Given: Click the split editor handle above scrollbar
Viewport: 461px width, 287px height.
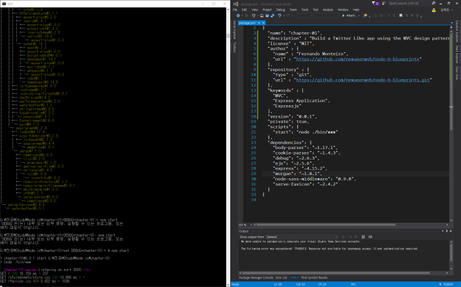Looking at the screenshot, I should coord(451,28).
